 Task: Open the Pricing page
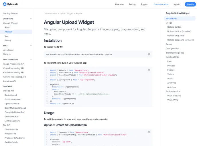132,4
